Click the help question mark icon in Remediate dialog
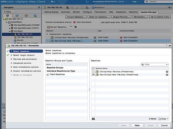Image resolution: width=173 pixels, height=129 pixels. 166,46
